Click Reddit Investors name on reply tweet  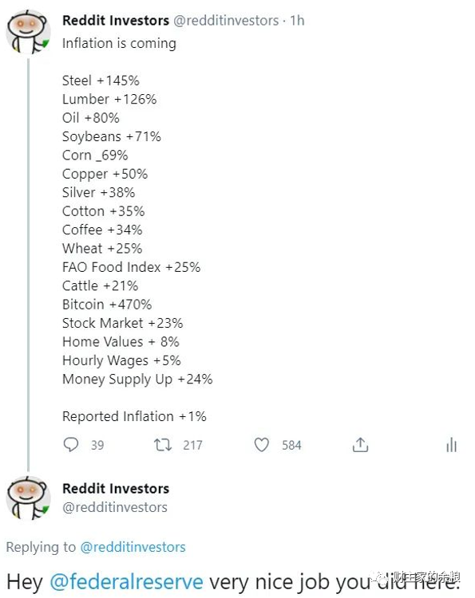click(x=116, y=489)
